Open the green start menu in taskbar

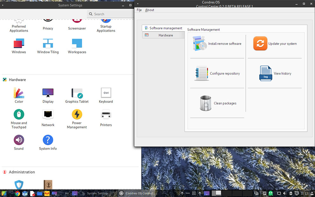pyautogui.click(x=4, y=193)
